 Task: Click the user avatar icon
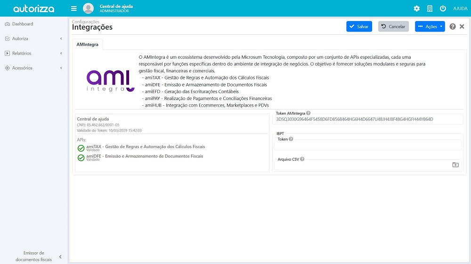88,8
